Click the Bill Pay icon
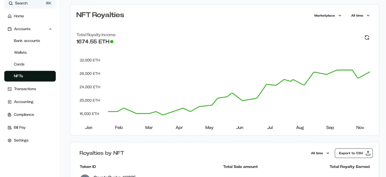This screenshot has height=177, width=386. point(10,127)
